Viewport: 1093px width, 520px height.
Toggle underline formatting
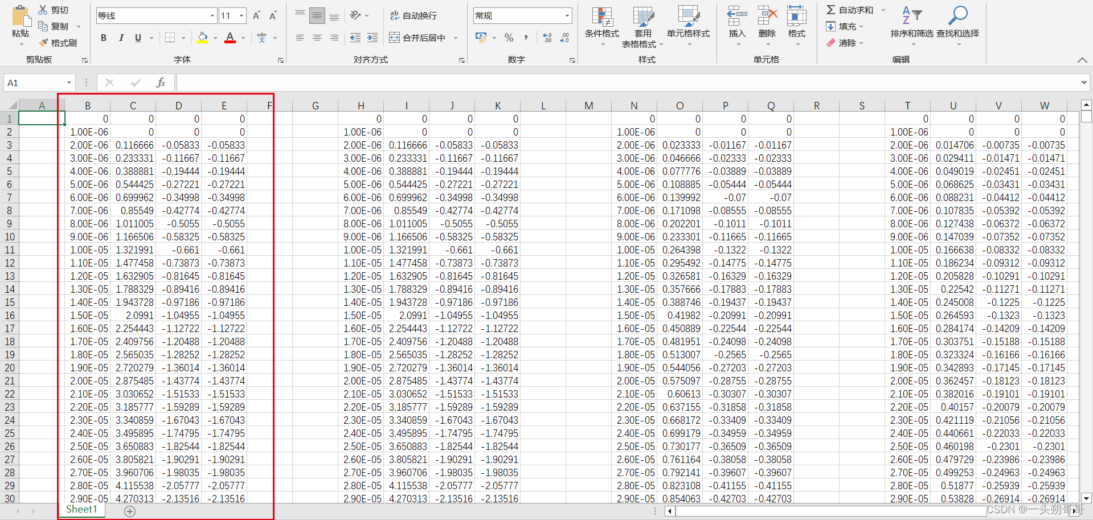click(x=138, y=38)
